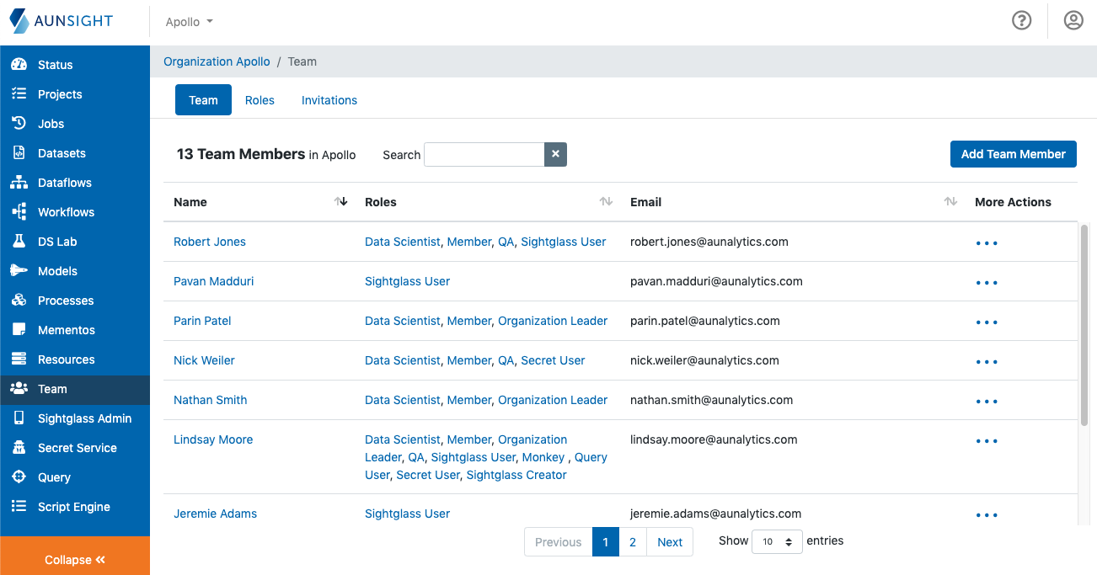Open the Dataflows sidebar icon
1097x575 pixels.
pyautogui.click(x=19, y=183)
